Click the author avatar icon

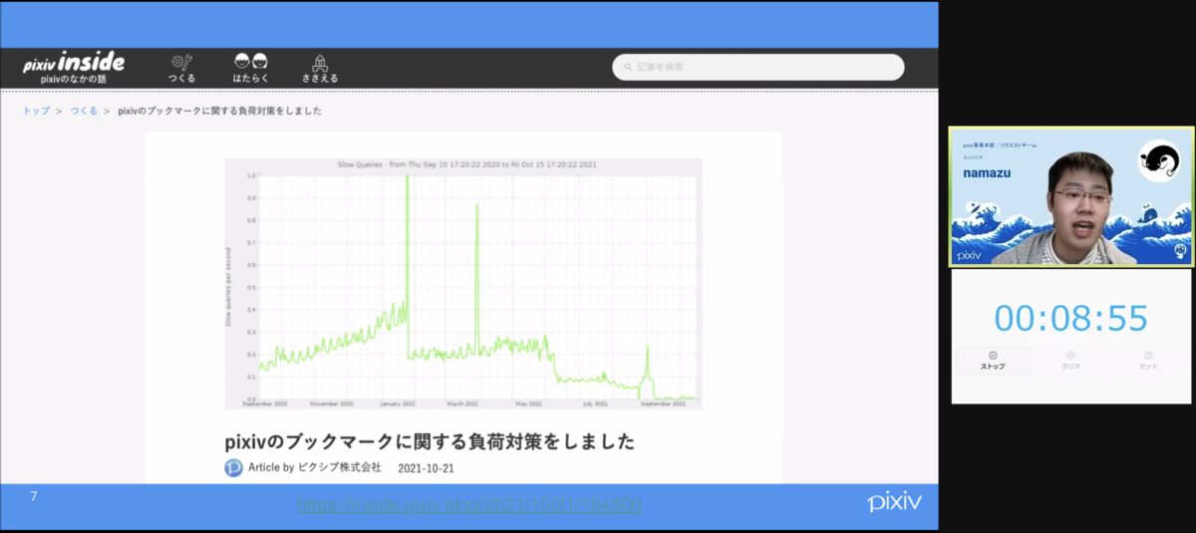click(233, 467)
